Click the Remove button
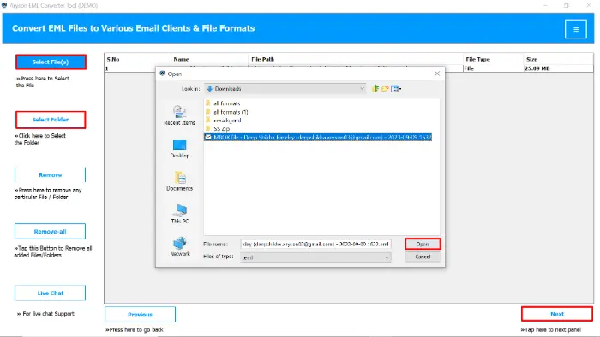This screenshot has height=337, width=600. (50, 174)
